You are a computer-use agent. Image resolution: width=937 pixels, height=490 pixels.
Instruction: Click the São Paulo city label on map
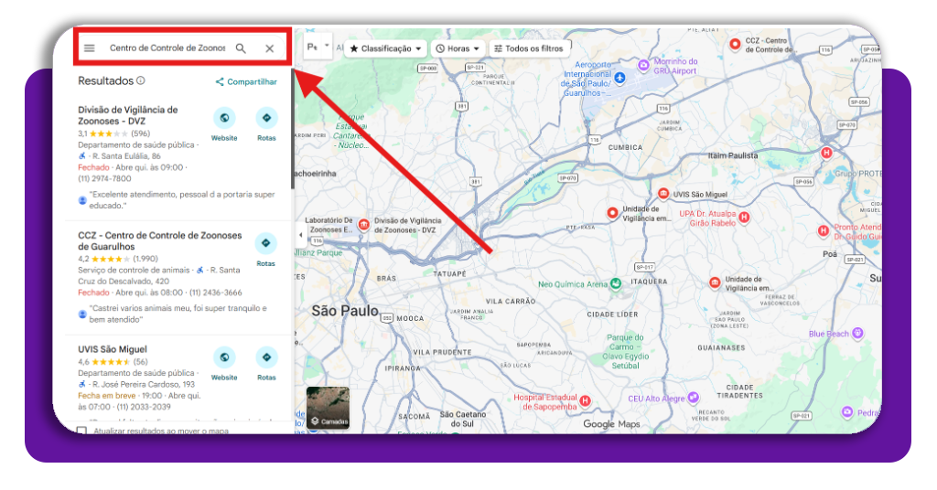[x=345, y=311]
